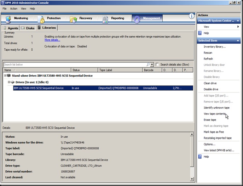
Task: Click the blue information icon
Action: click(x=191, y=16)
